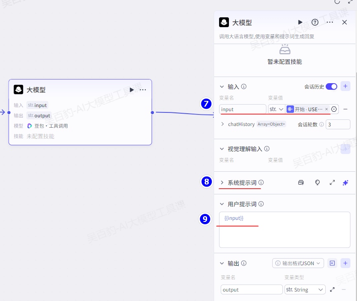The image size is (357, 301).
Task: Click the info icon next to 系统提示词
Action: point(261,182)
